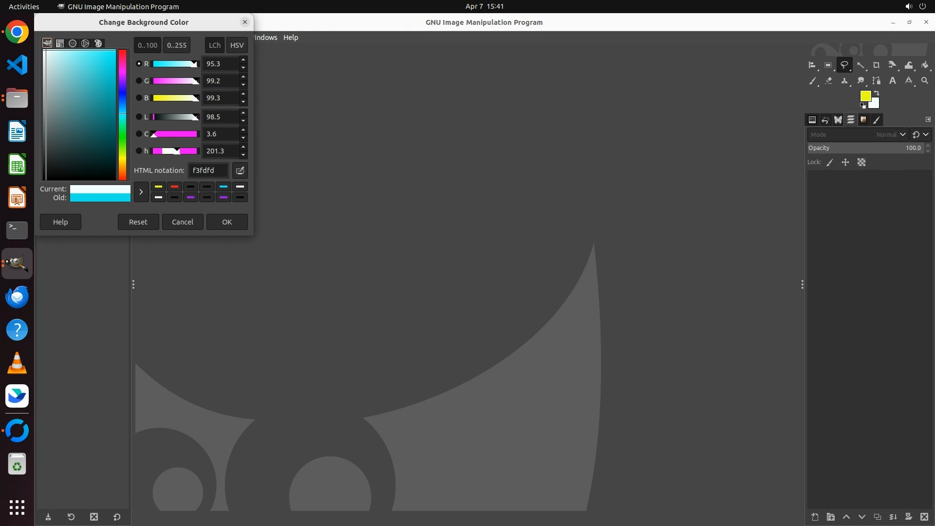This screenshot has width=935, height=526.
Task: Select the Bucket Fill tool
Action: point(925,65)
